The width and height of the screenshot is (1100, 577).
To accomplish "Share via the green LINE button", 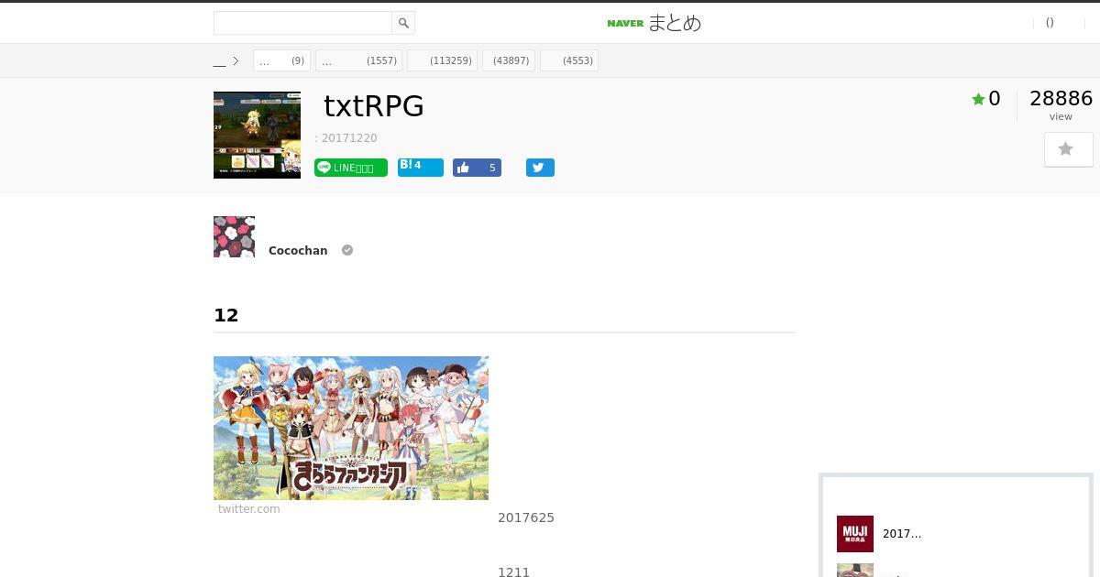I will [x=351, y=168].
